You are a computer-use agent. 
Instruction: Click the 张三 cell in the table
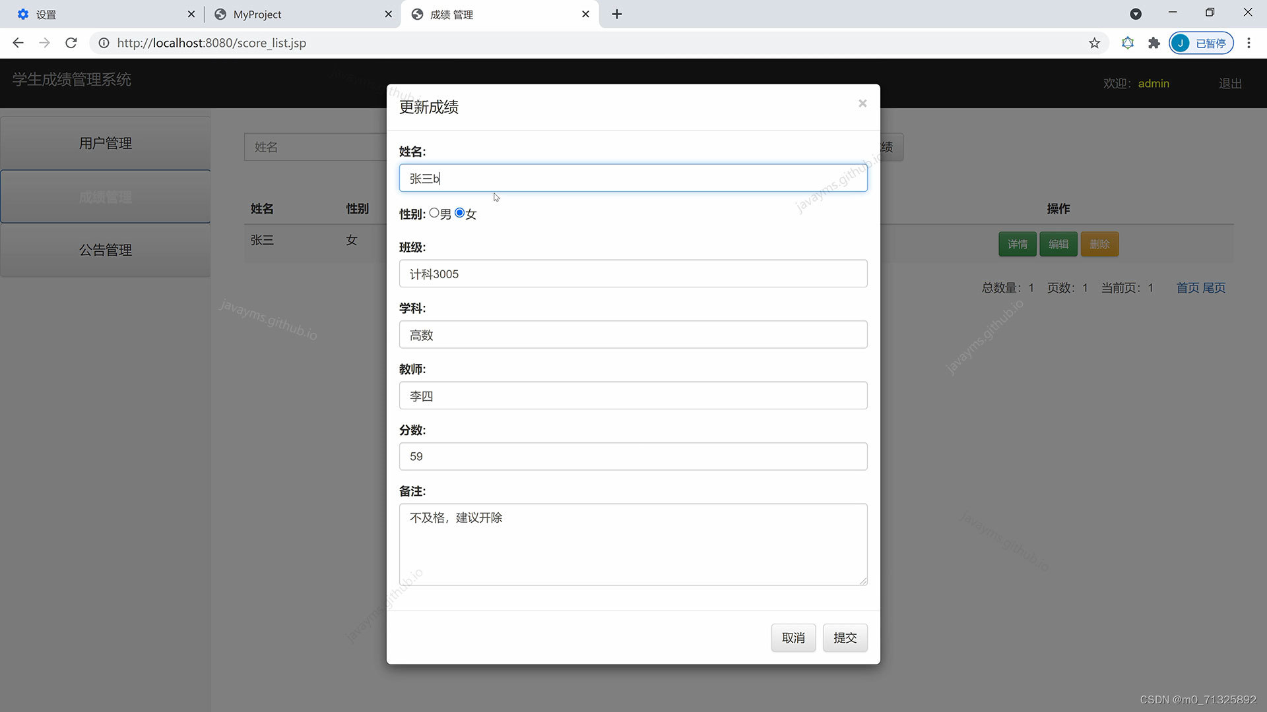click(262, 241)
